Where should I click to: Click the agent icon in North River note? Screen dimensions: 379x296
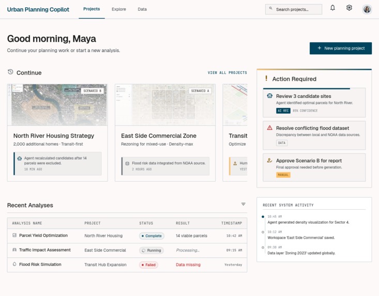[x=20, y=159]
